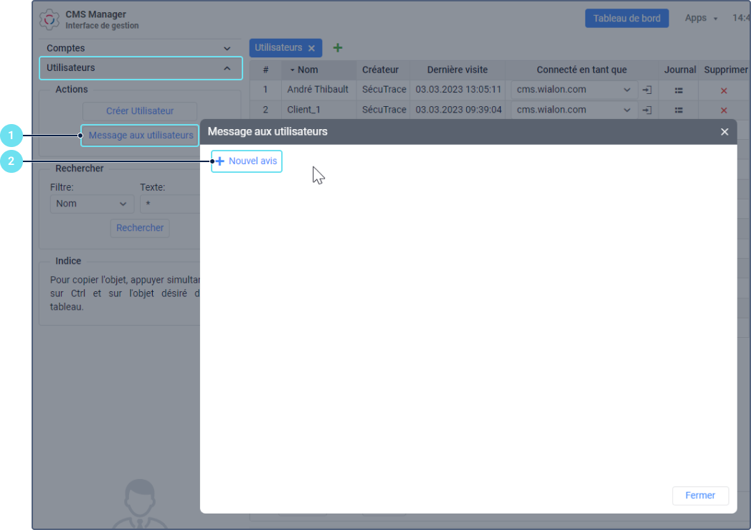Sort by the Nom column header
751x530 pixels.
pos(318,70)
